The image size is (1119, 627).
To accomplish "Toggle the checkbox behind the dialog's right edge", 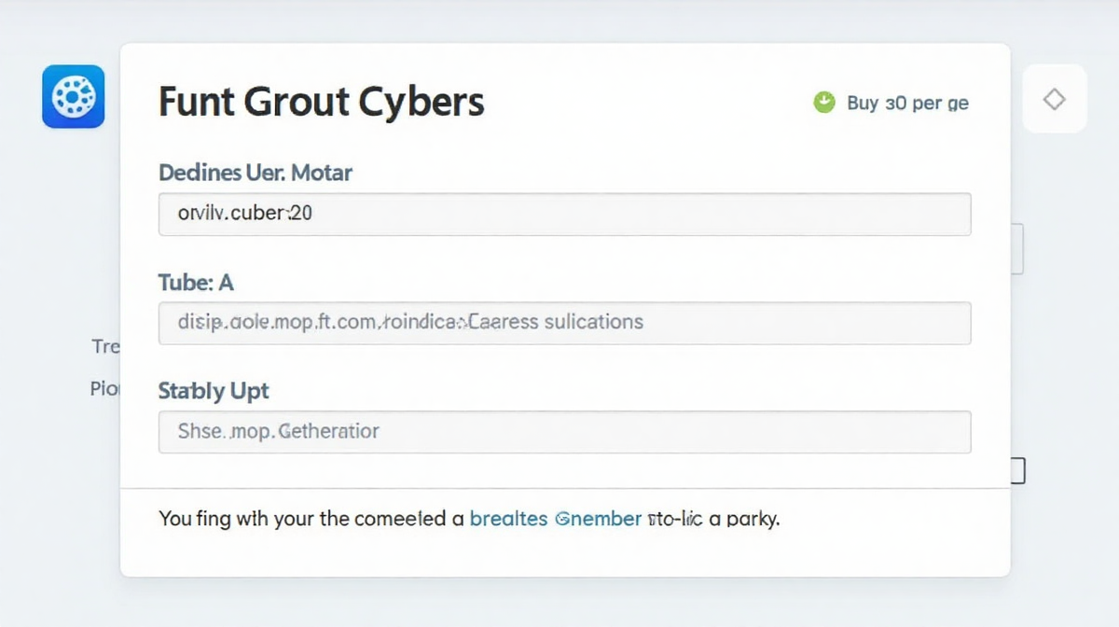I will 1018,471.
